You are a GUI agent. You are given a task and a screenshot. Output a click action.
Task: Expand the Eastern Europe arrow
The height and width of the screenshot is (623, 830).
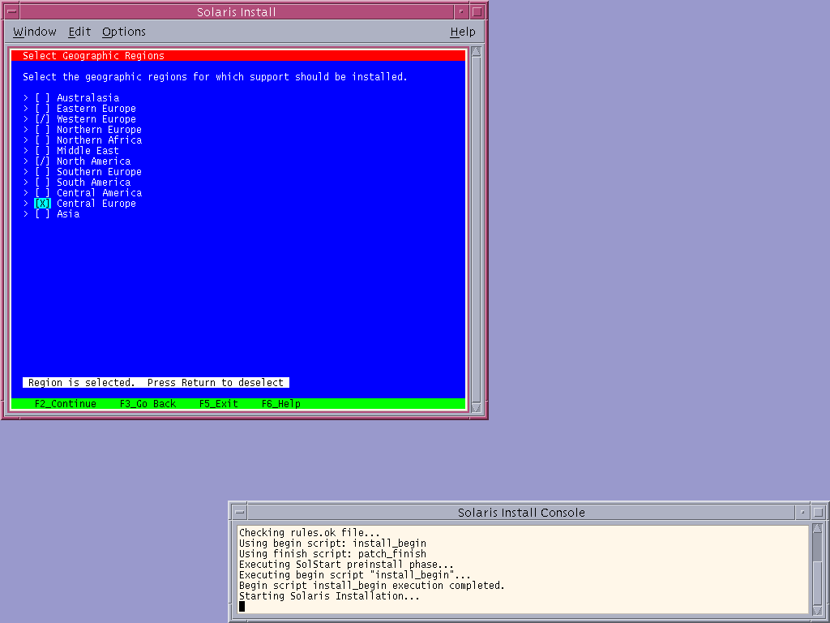click(x=25, y=109)
